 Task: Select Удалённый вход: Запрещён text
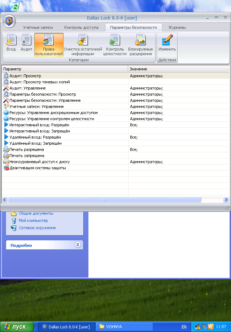pos(36,143)
